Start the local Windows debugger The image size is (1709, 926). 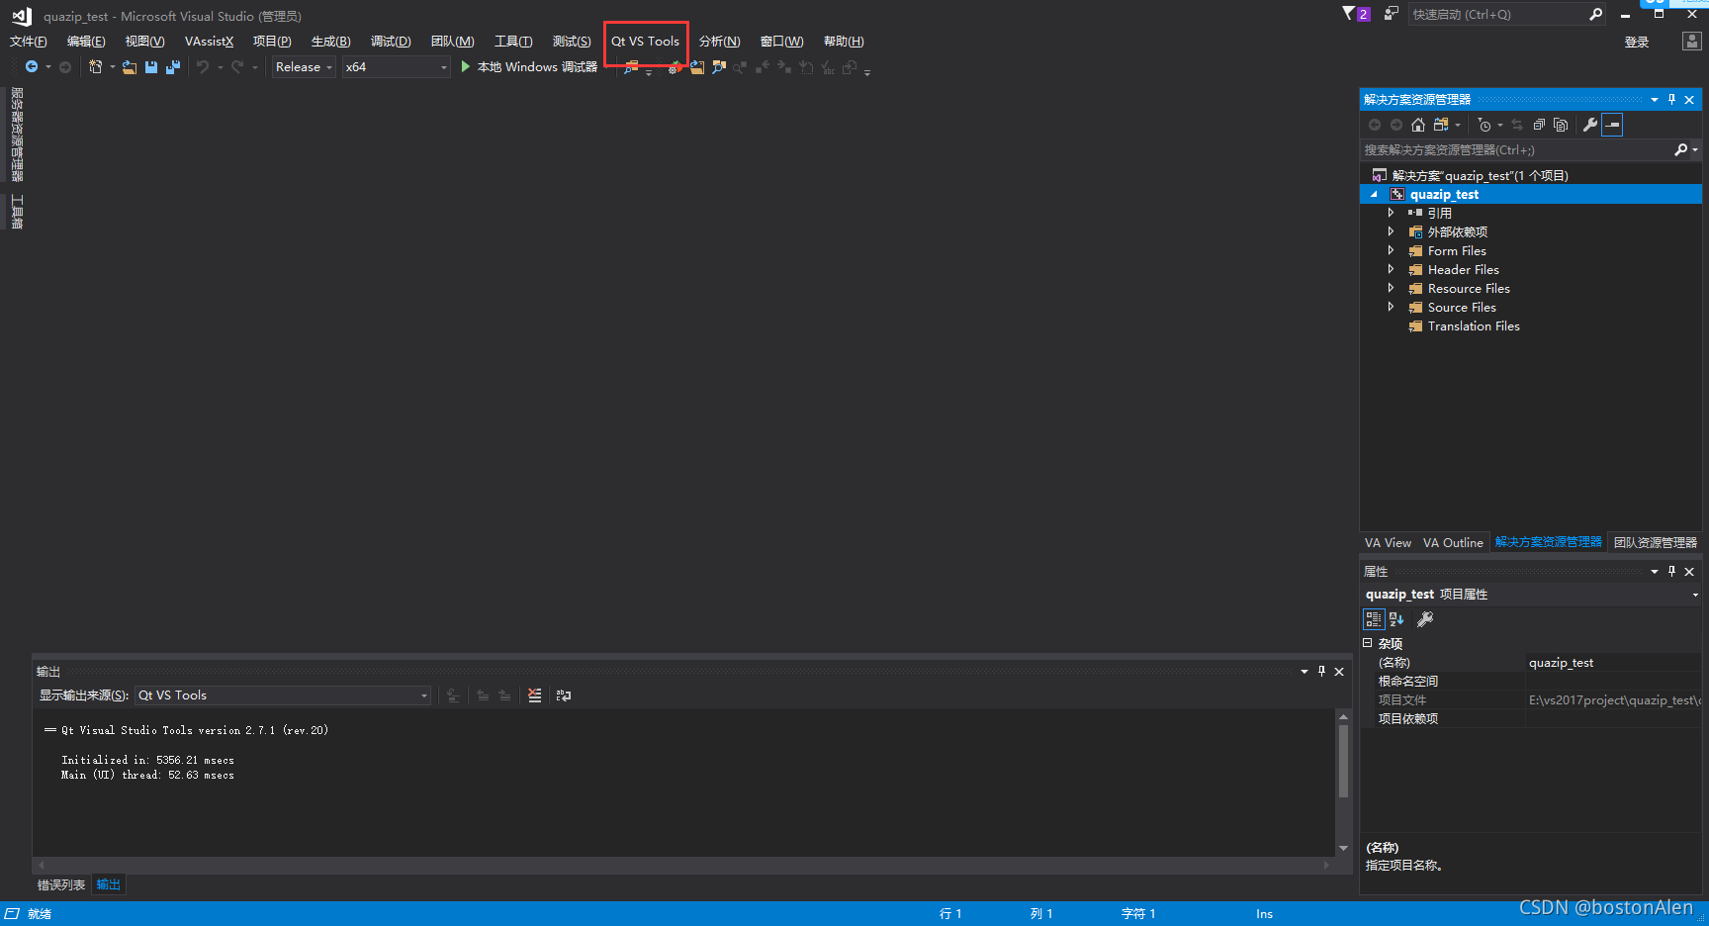(x=529, y=67)
